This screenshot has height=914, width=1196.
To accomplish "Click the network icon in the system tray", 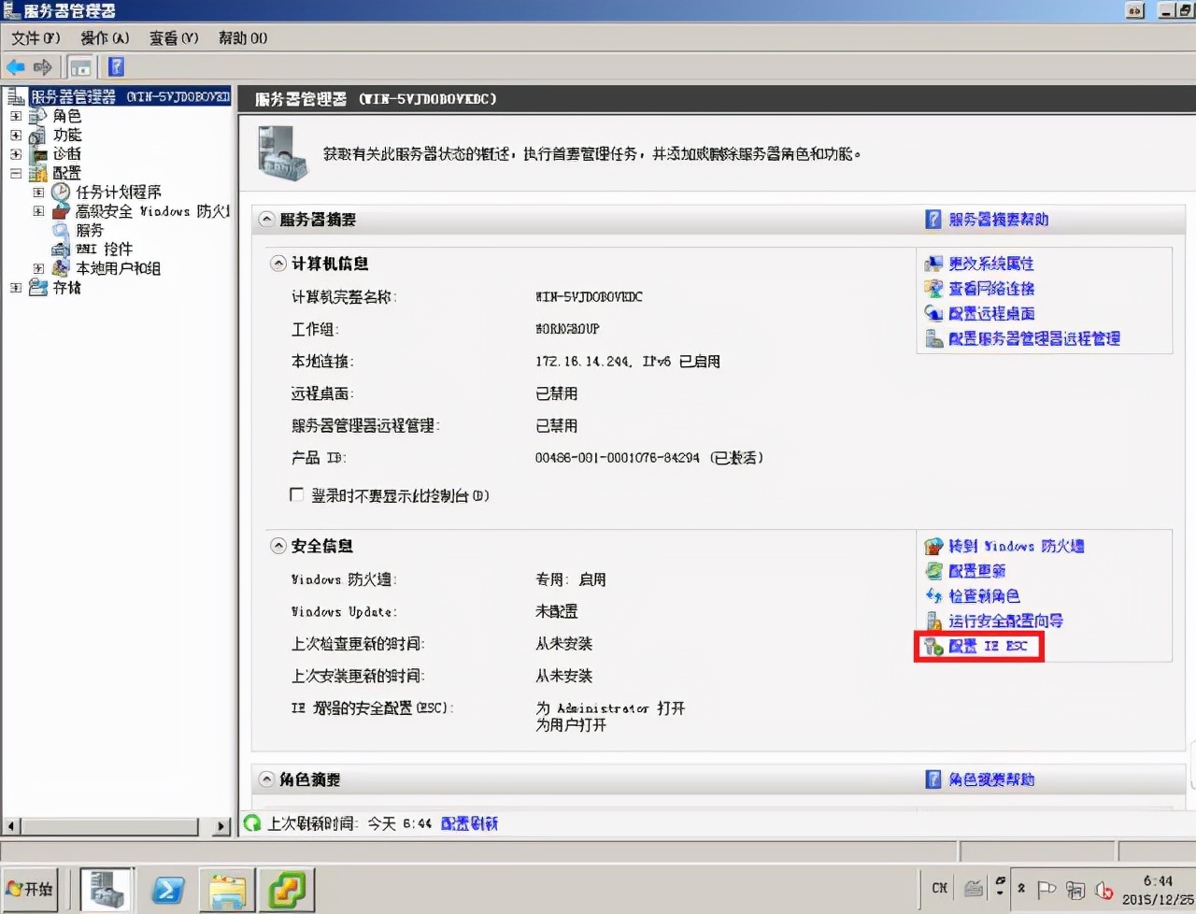I will pos(1075,889).
